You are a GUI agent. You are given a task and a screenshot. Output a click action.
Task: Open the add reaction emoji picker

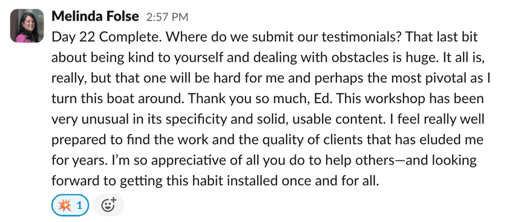point(109,205)
